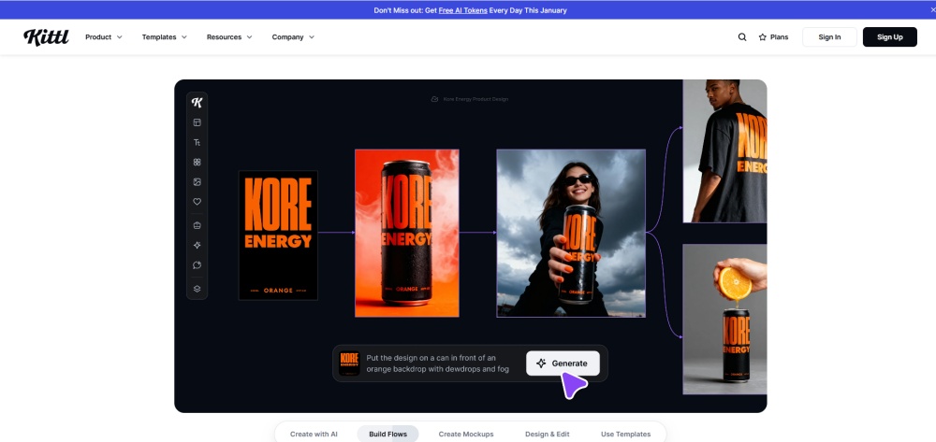Open the templates layout icon in the sidebar
This screenshot has width=936, height=442.
pyautogui.click(x=197, y=122)
